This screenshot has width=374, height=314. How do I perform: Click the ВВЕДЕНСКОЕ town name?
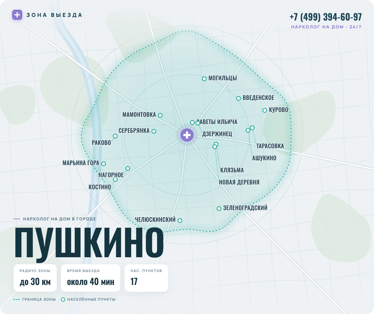pyautogui.click(x=258, y=98)
